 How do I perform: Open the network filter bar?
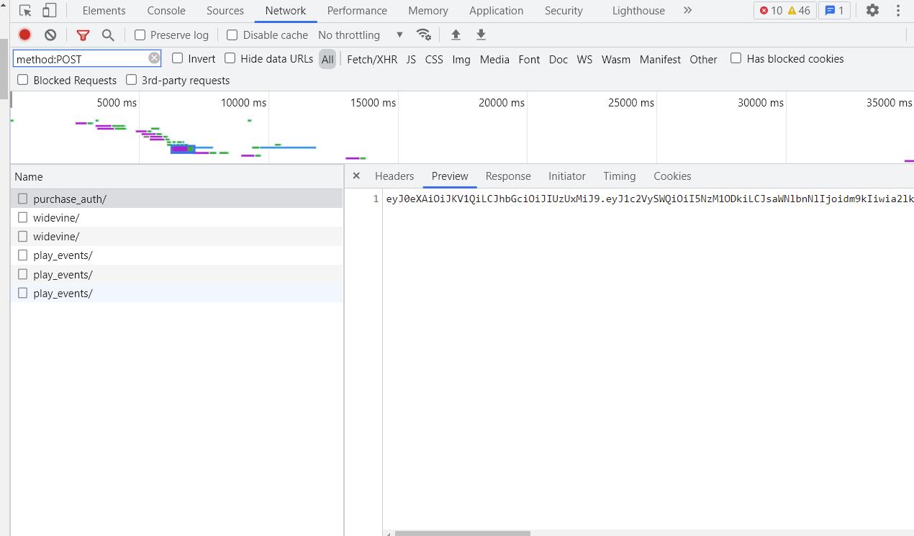(x=83, y=35)
